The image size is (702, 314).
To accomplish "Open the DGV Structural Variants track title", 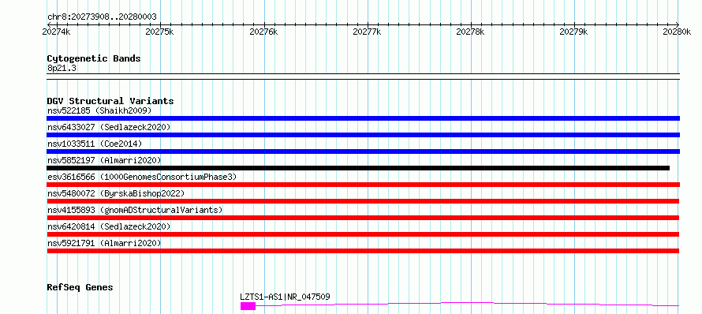I will pos(110,101).
